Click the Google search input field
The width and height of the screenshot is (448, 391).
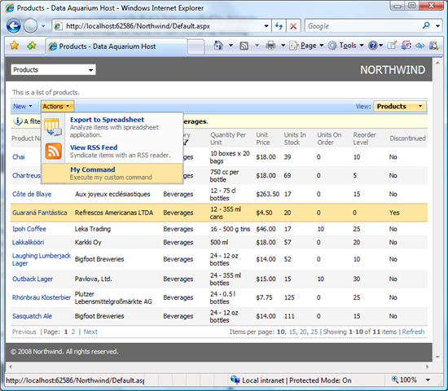pos(362,26)
